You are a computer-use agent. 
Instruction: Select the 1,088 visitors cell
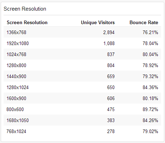pyautogui.click(x=109, y=43)
